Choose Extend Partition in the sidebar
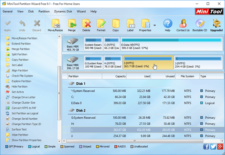Screen dimensions: 225x155 (21, 43)
